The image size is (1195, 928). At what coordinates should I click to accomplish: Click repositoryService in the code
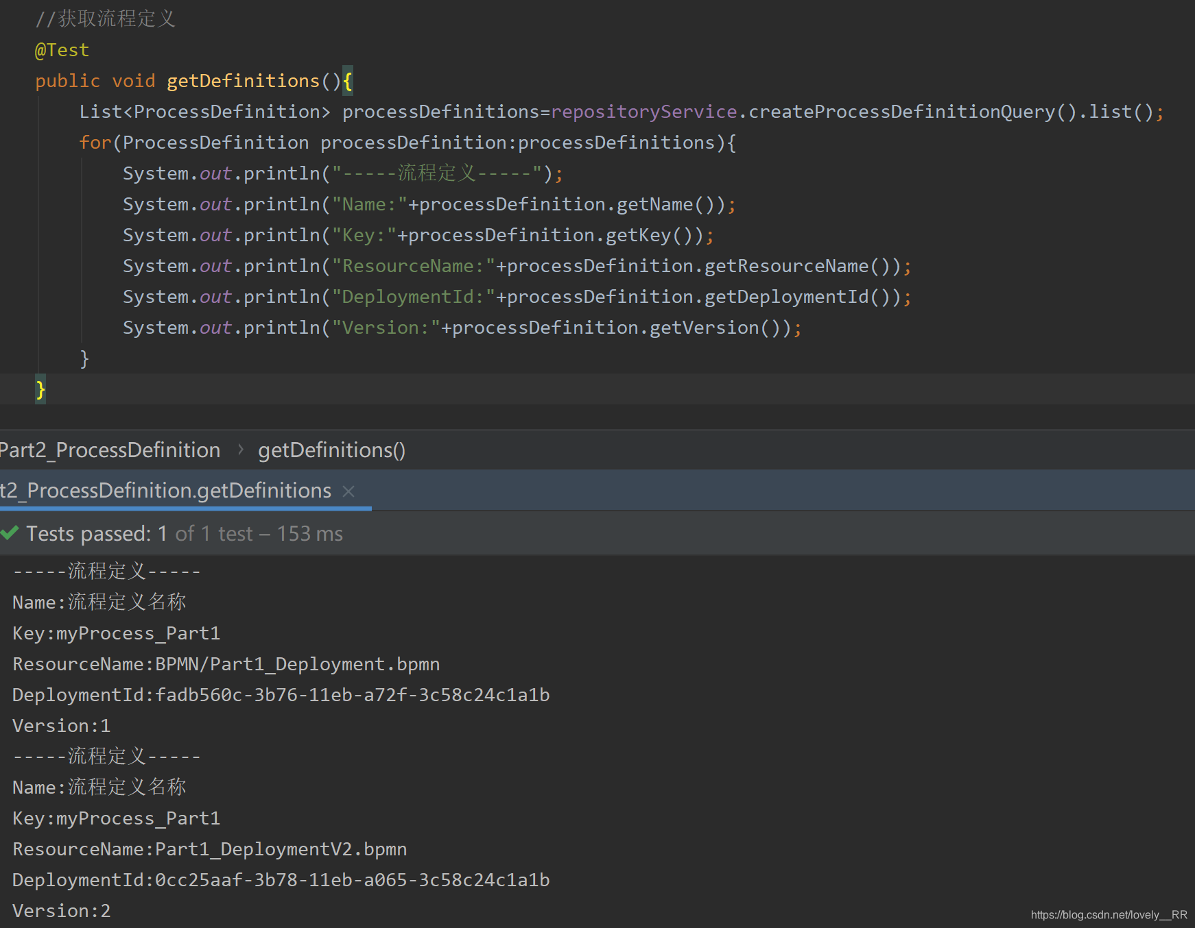click(644, 112)
